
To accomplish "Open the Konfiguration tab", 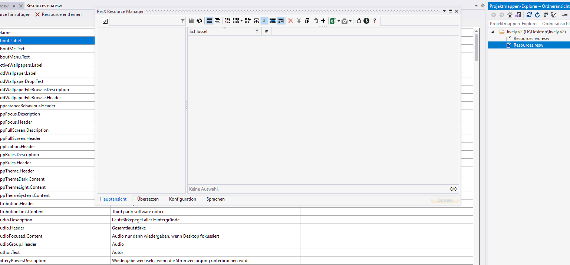I will click(182, 199).
